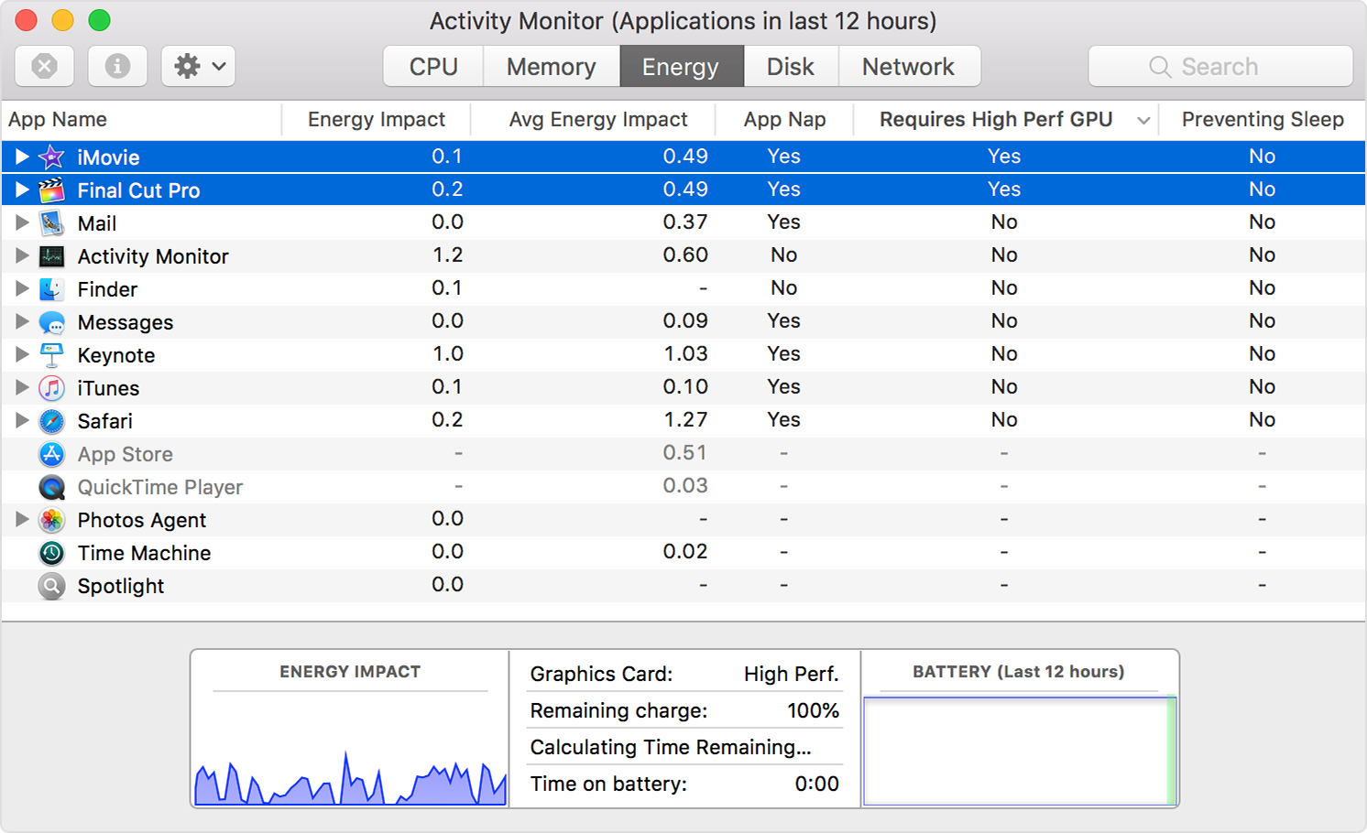Switch to the Memory tab
The image size is (1367, 833).
tap(550, 65)
